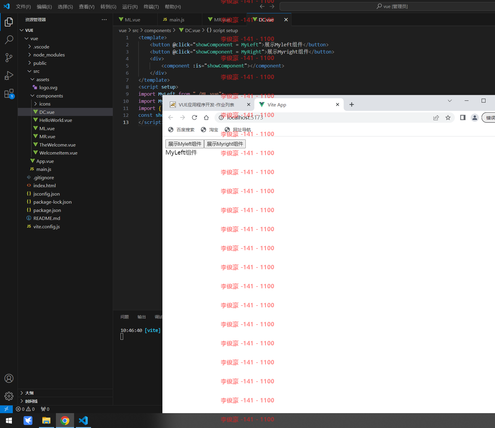495x428 pixels.
Task: Open File Explorer from the taskbar
Action: coord(46,421)
